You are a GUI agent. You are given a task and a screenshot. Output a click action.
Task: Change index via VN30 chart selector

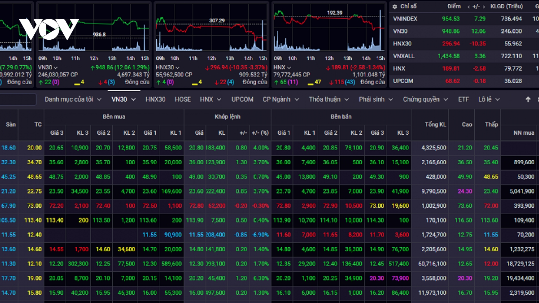[x=47, y=68]
